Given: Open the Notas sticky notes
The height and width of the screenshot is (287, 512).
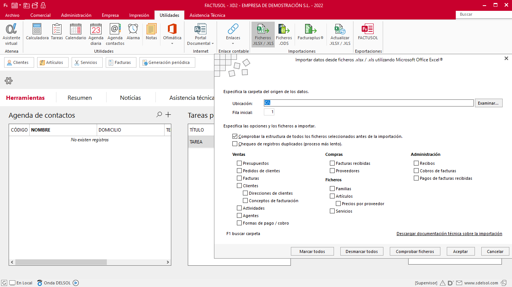Looking at the screenshot, I should coord(151,32).
